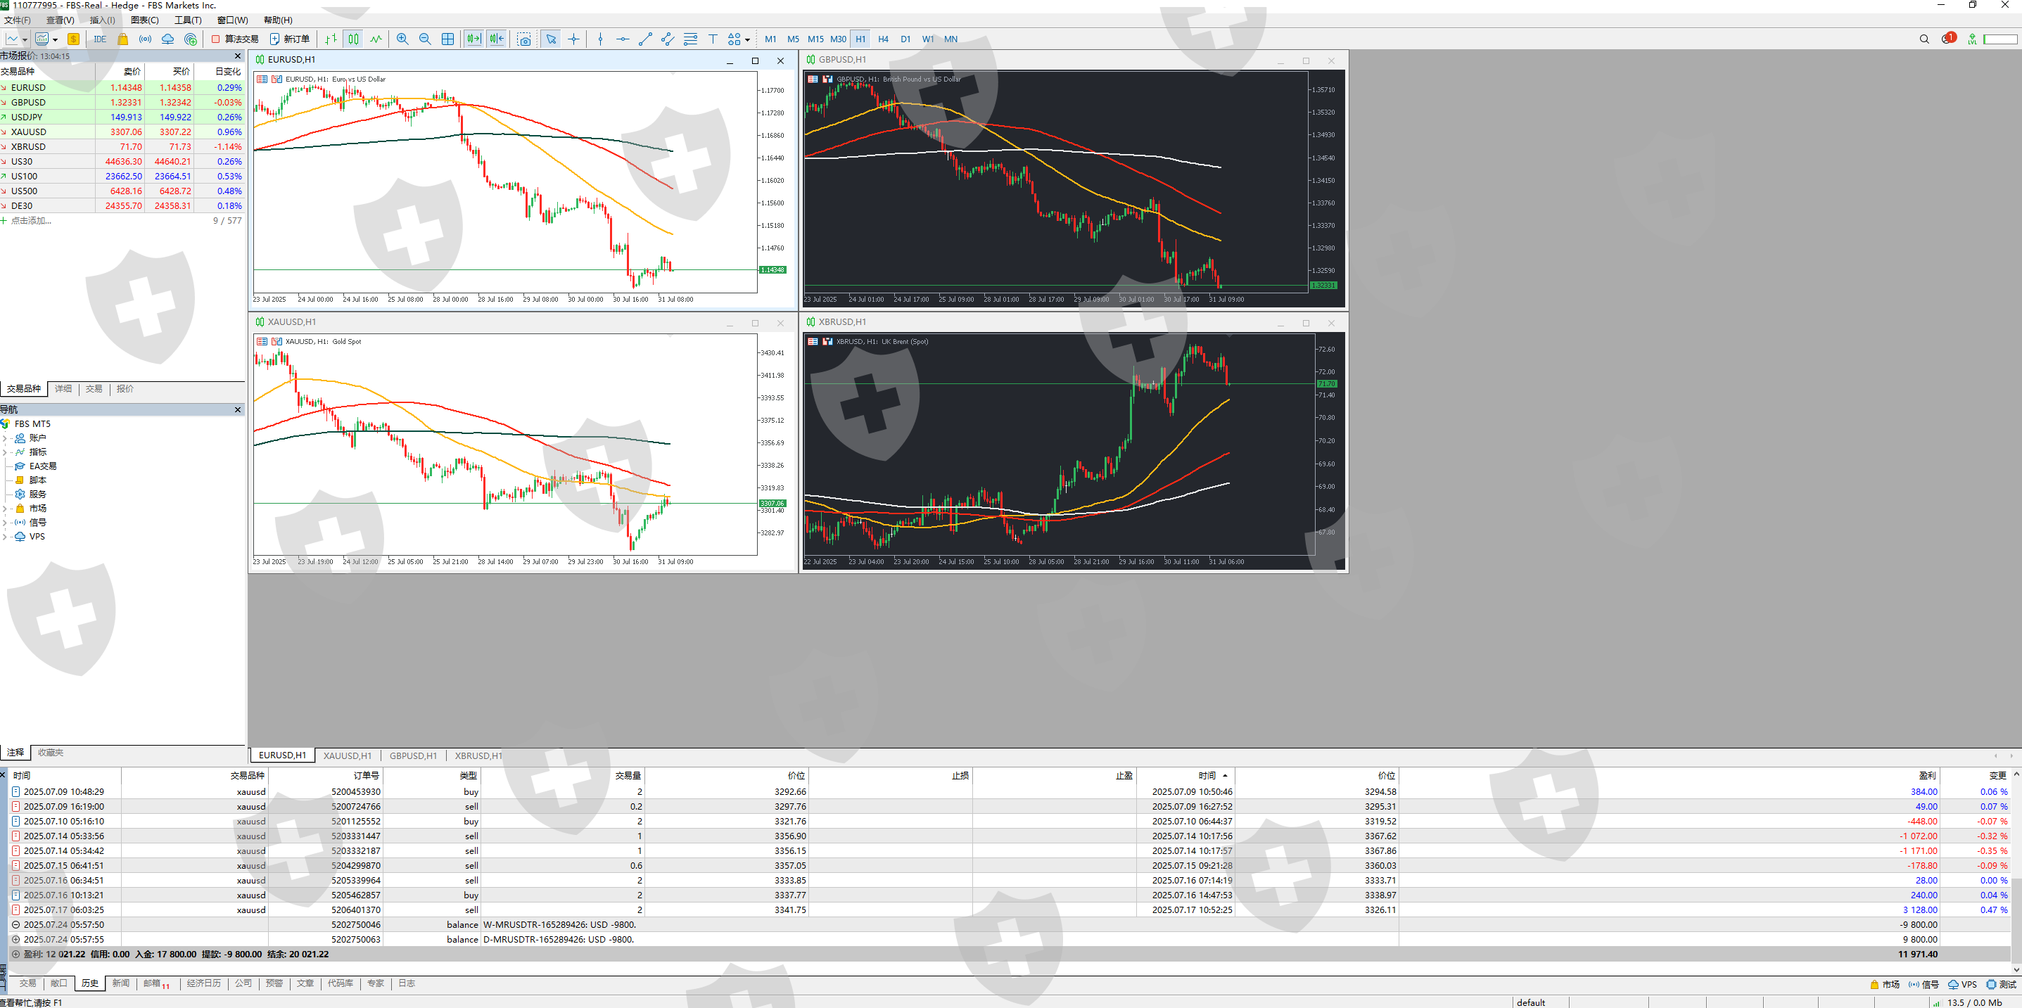Select the XAUUSD row in Market Watch
The width and height of the screenshot is (2022, 1008).
click(x=28, y=132)
